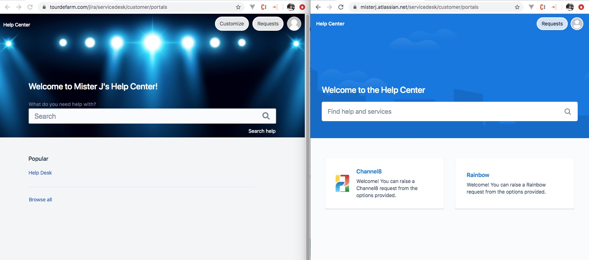Viewport: 589px width, 260px height.
Task: Click the Channel8 portal logo
Action: coord(342,183)
